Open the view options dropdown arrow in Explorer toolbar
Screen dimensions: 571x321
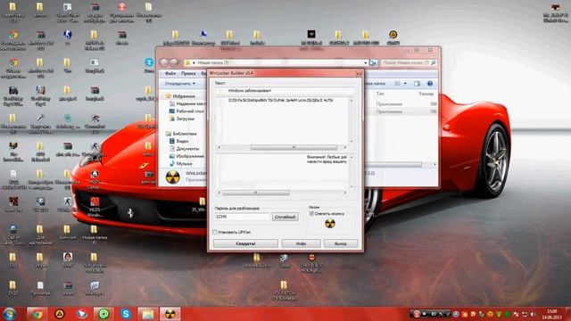coord(405,83)
